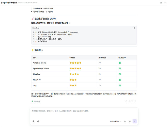
Task: Click code line 2 about AutoGen Studio
Action: 54,35
